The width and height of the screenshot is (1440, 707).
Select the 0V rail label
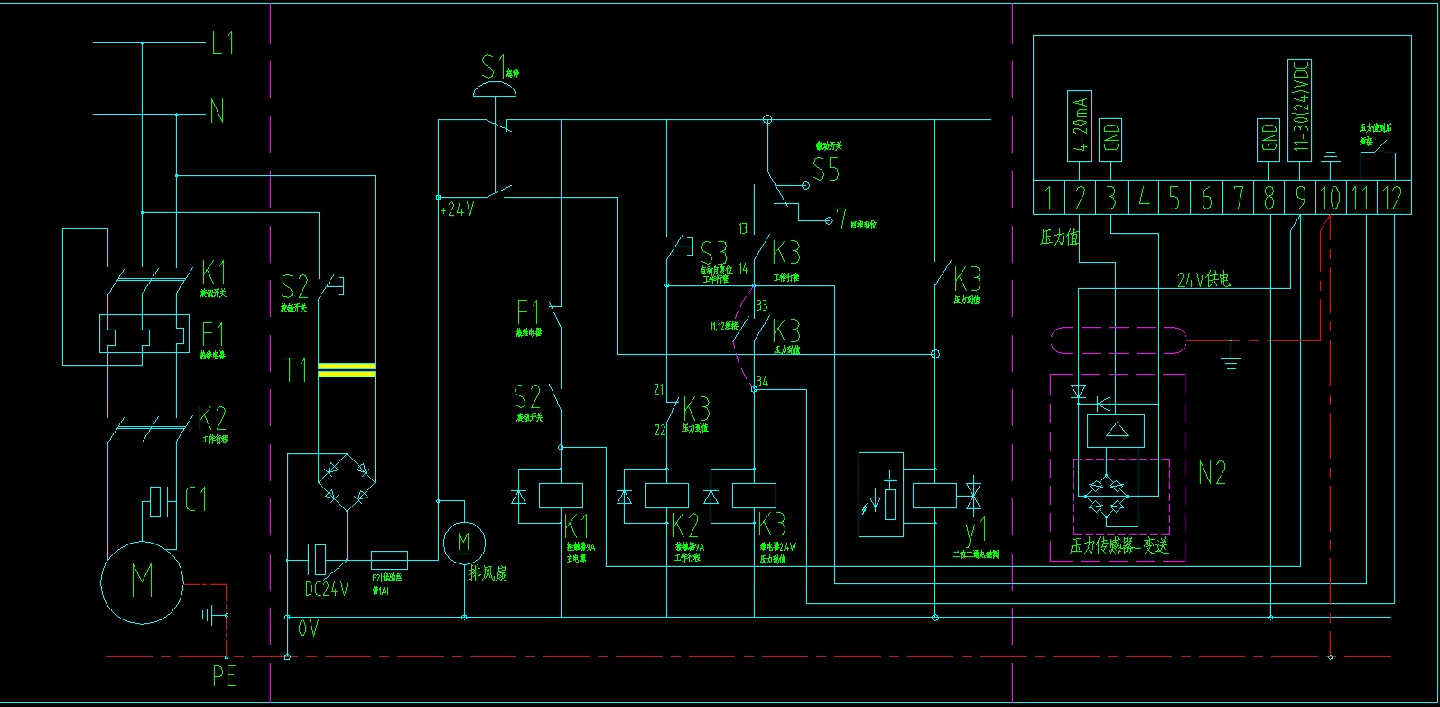(x=308, y=628)
